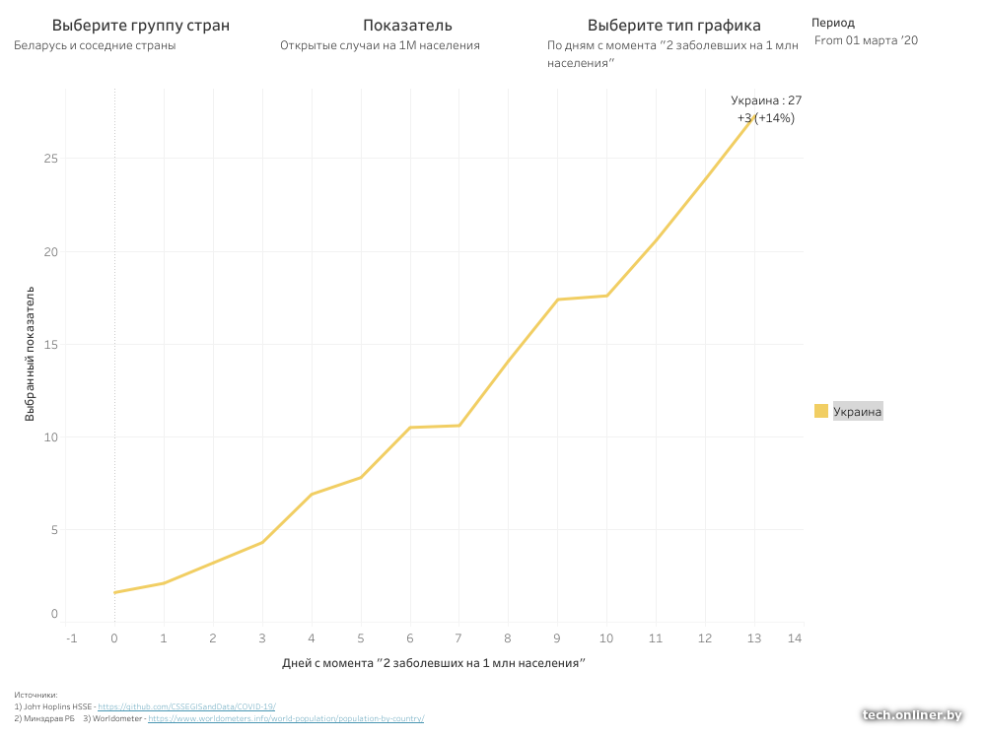985x738 pixels.
Task: Open the 'Открытые случаи на 1М населения' indicator dropdown
Action: point(380,45)
